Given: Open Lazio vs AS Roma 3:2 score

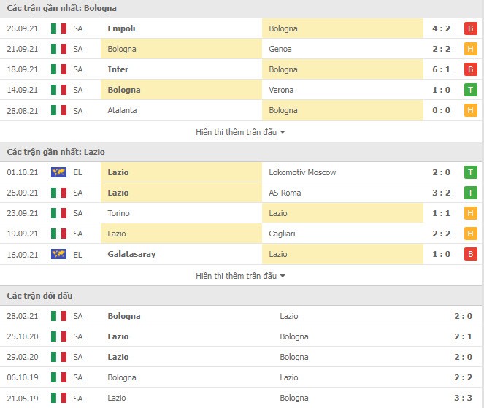Looking at the screenshot, I should [441, 193].
